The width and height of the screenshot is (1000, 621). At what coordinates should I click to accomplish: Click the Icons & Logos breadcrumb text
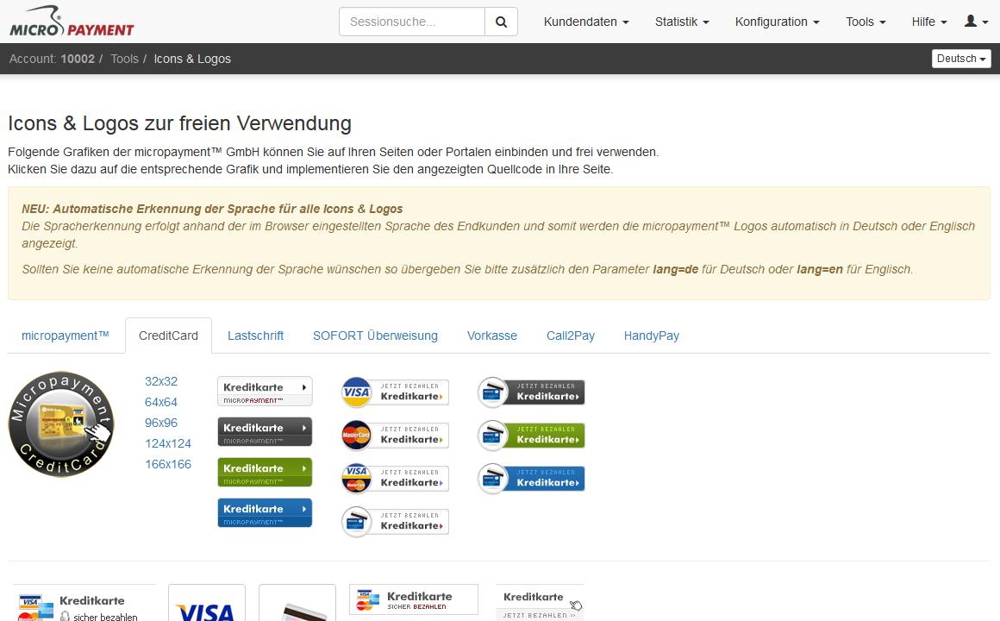point(192,59)
